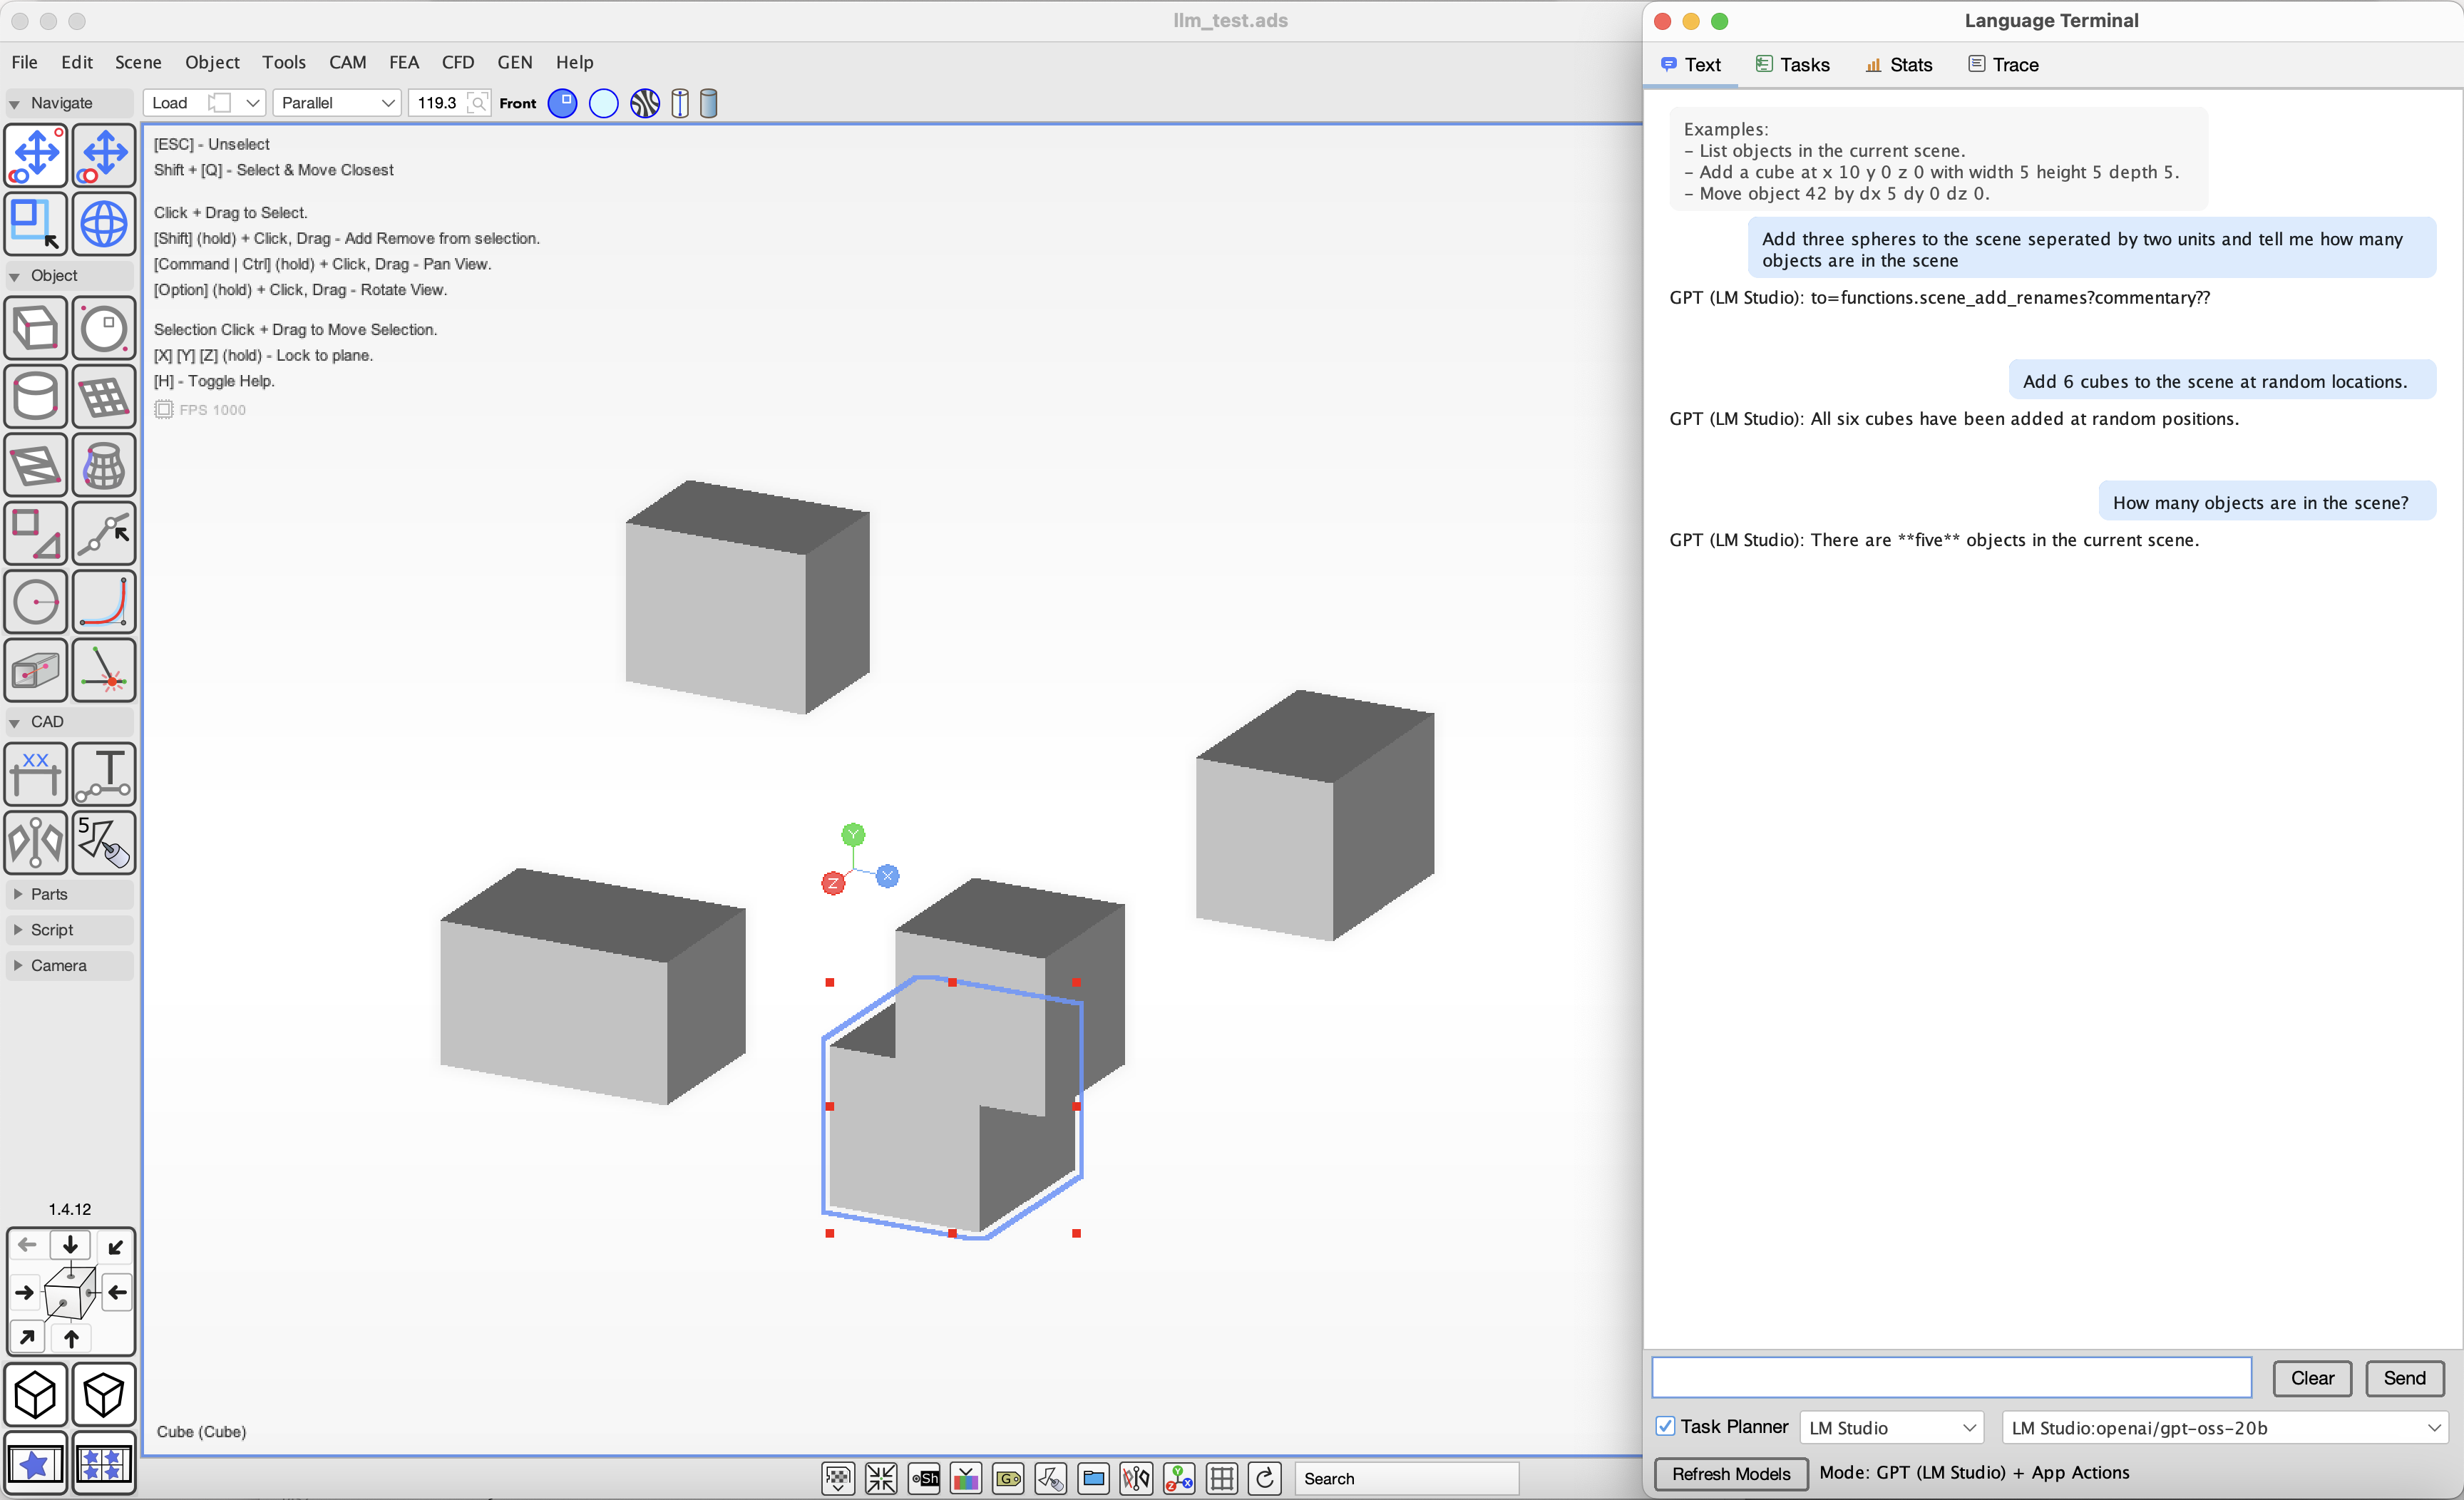This screenshot has width=2464, height=1500.
Task: Choose the sphere object tool
Action: 104,328
